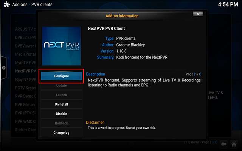Select PVR WMC Client list entry

(25, 122)
